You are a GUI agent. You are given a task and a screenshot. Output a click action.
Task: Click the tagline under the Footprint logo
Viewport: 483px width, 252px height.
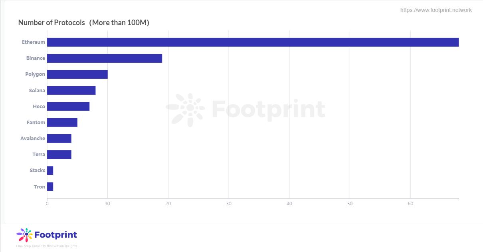pos(47,246)
